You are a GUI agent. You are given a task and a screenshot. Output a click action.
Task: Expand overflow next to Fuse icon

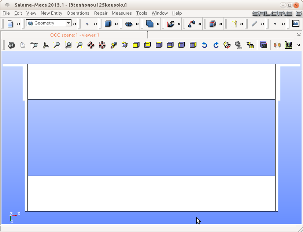coord(158,24)
